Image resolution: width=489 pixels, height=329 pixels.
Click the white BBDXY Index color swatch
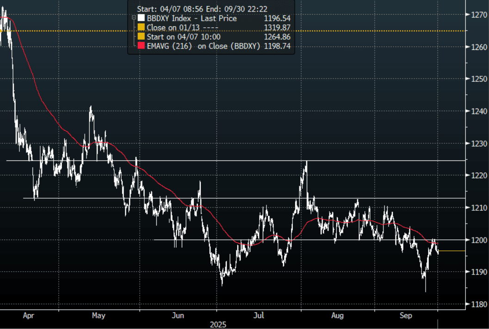(x=141, y=18)
